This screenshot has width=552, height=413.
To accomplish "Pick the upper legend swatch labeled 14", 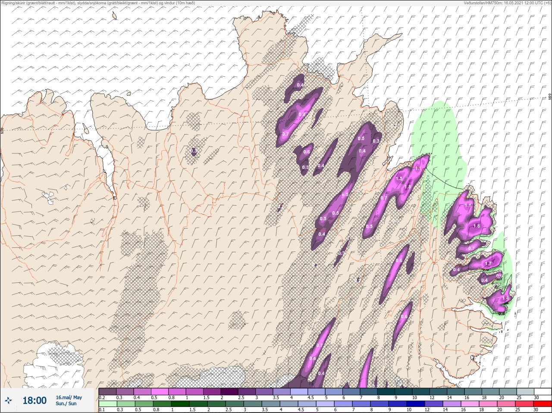I will click(x=456, y=391).
